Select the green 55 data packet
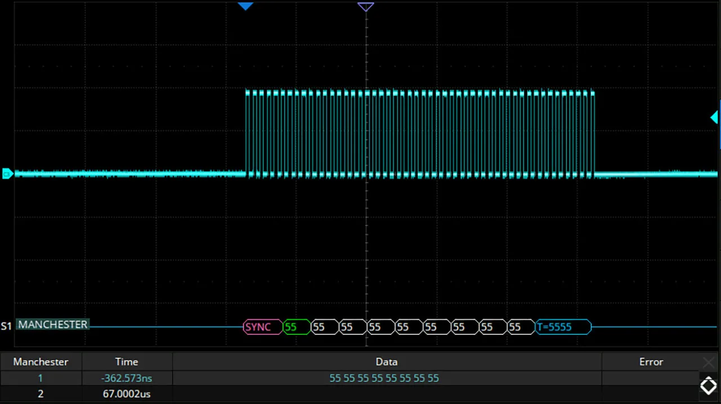This screenshot has width=721, height=404. (x=296, y=327)
